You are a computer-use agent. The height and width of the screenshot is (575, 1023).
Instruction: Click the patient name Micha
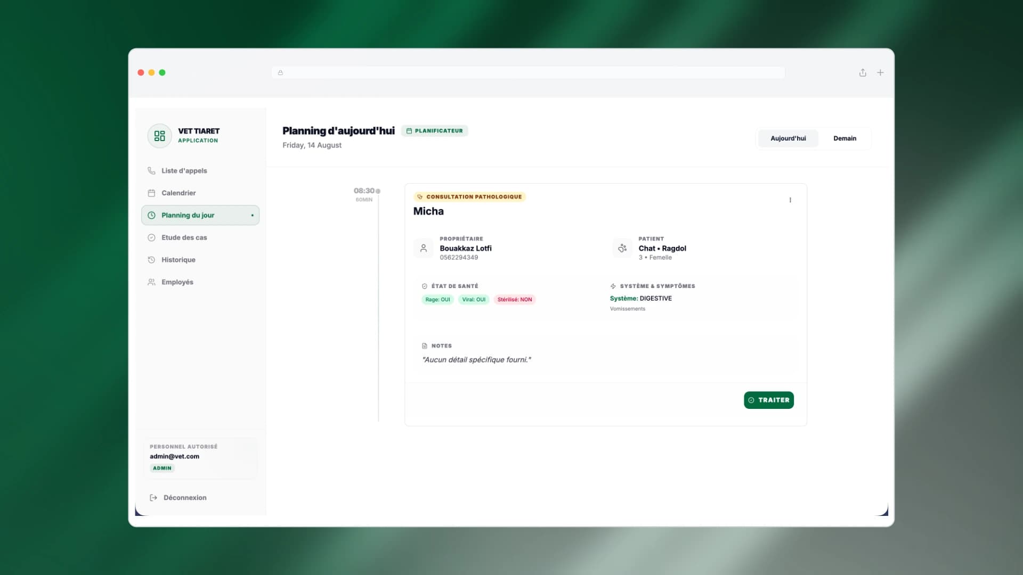[428, 211]
